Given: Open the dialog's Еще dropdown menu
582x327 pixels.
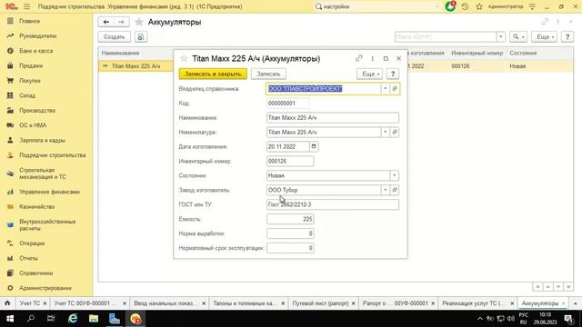Looking at the screenshot, I should pos(370,74).
